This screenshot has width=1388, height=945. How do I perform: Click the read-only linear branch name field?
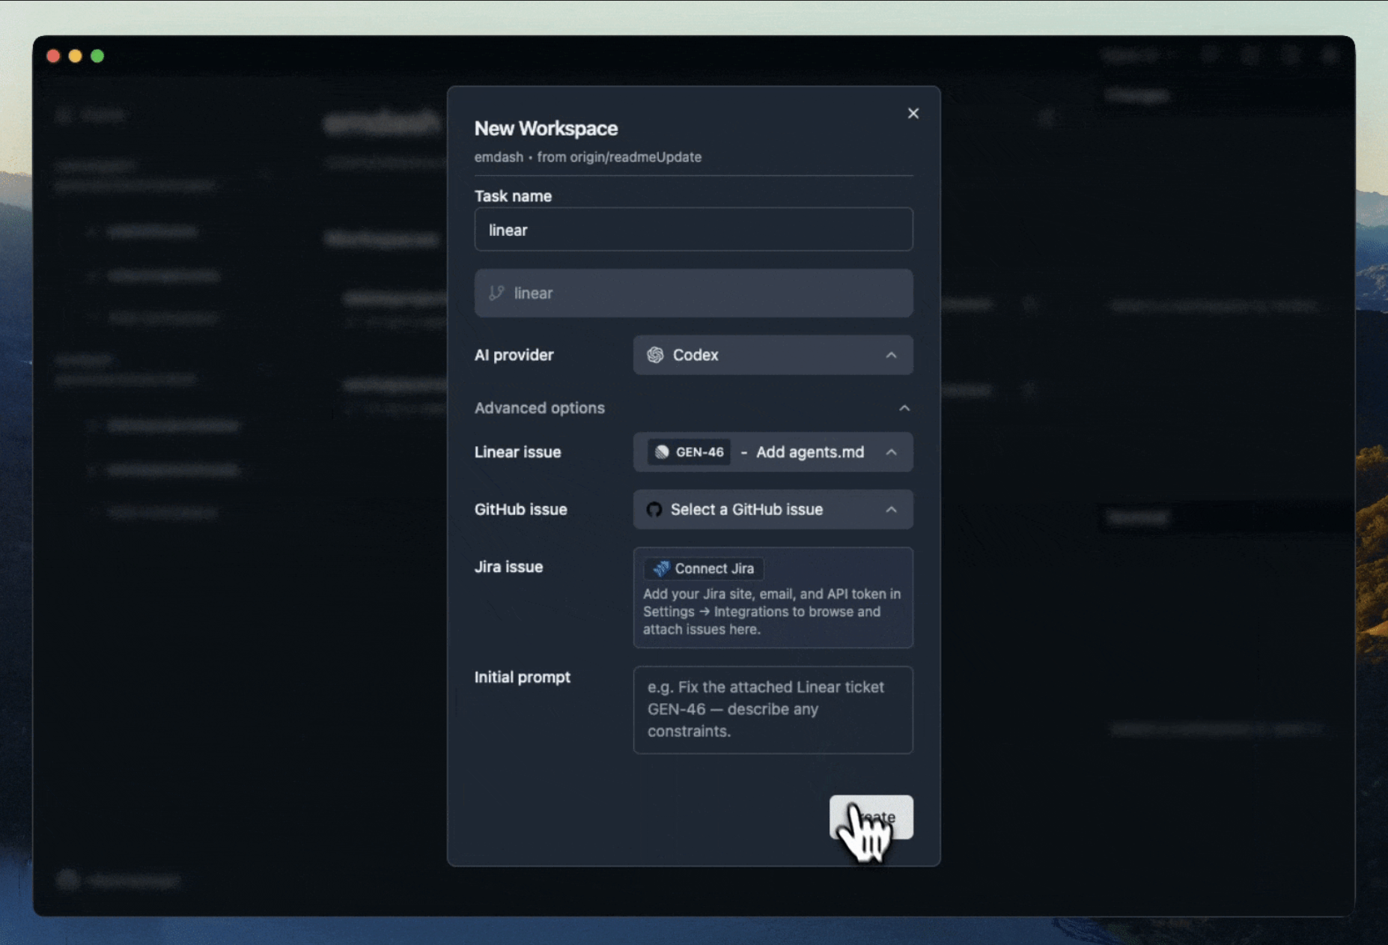click(x=693, y=293)
